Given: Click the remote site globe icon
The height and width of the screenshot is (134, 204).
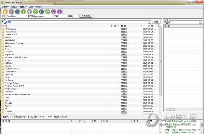Looking at the screenshot, I should click(166, 22).
